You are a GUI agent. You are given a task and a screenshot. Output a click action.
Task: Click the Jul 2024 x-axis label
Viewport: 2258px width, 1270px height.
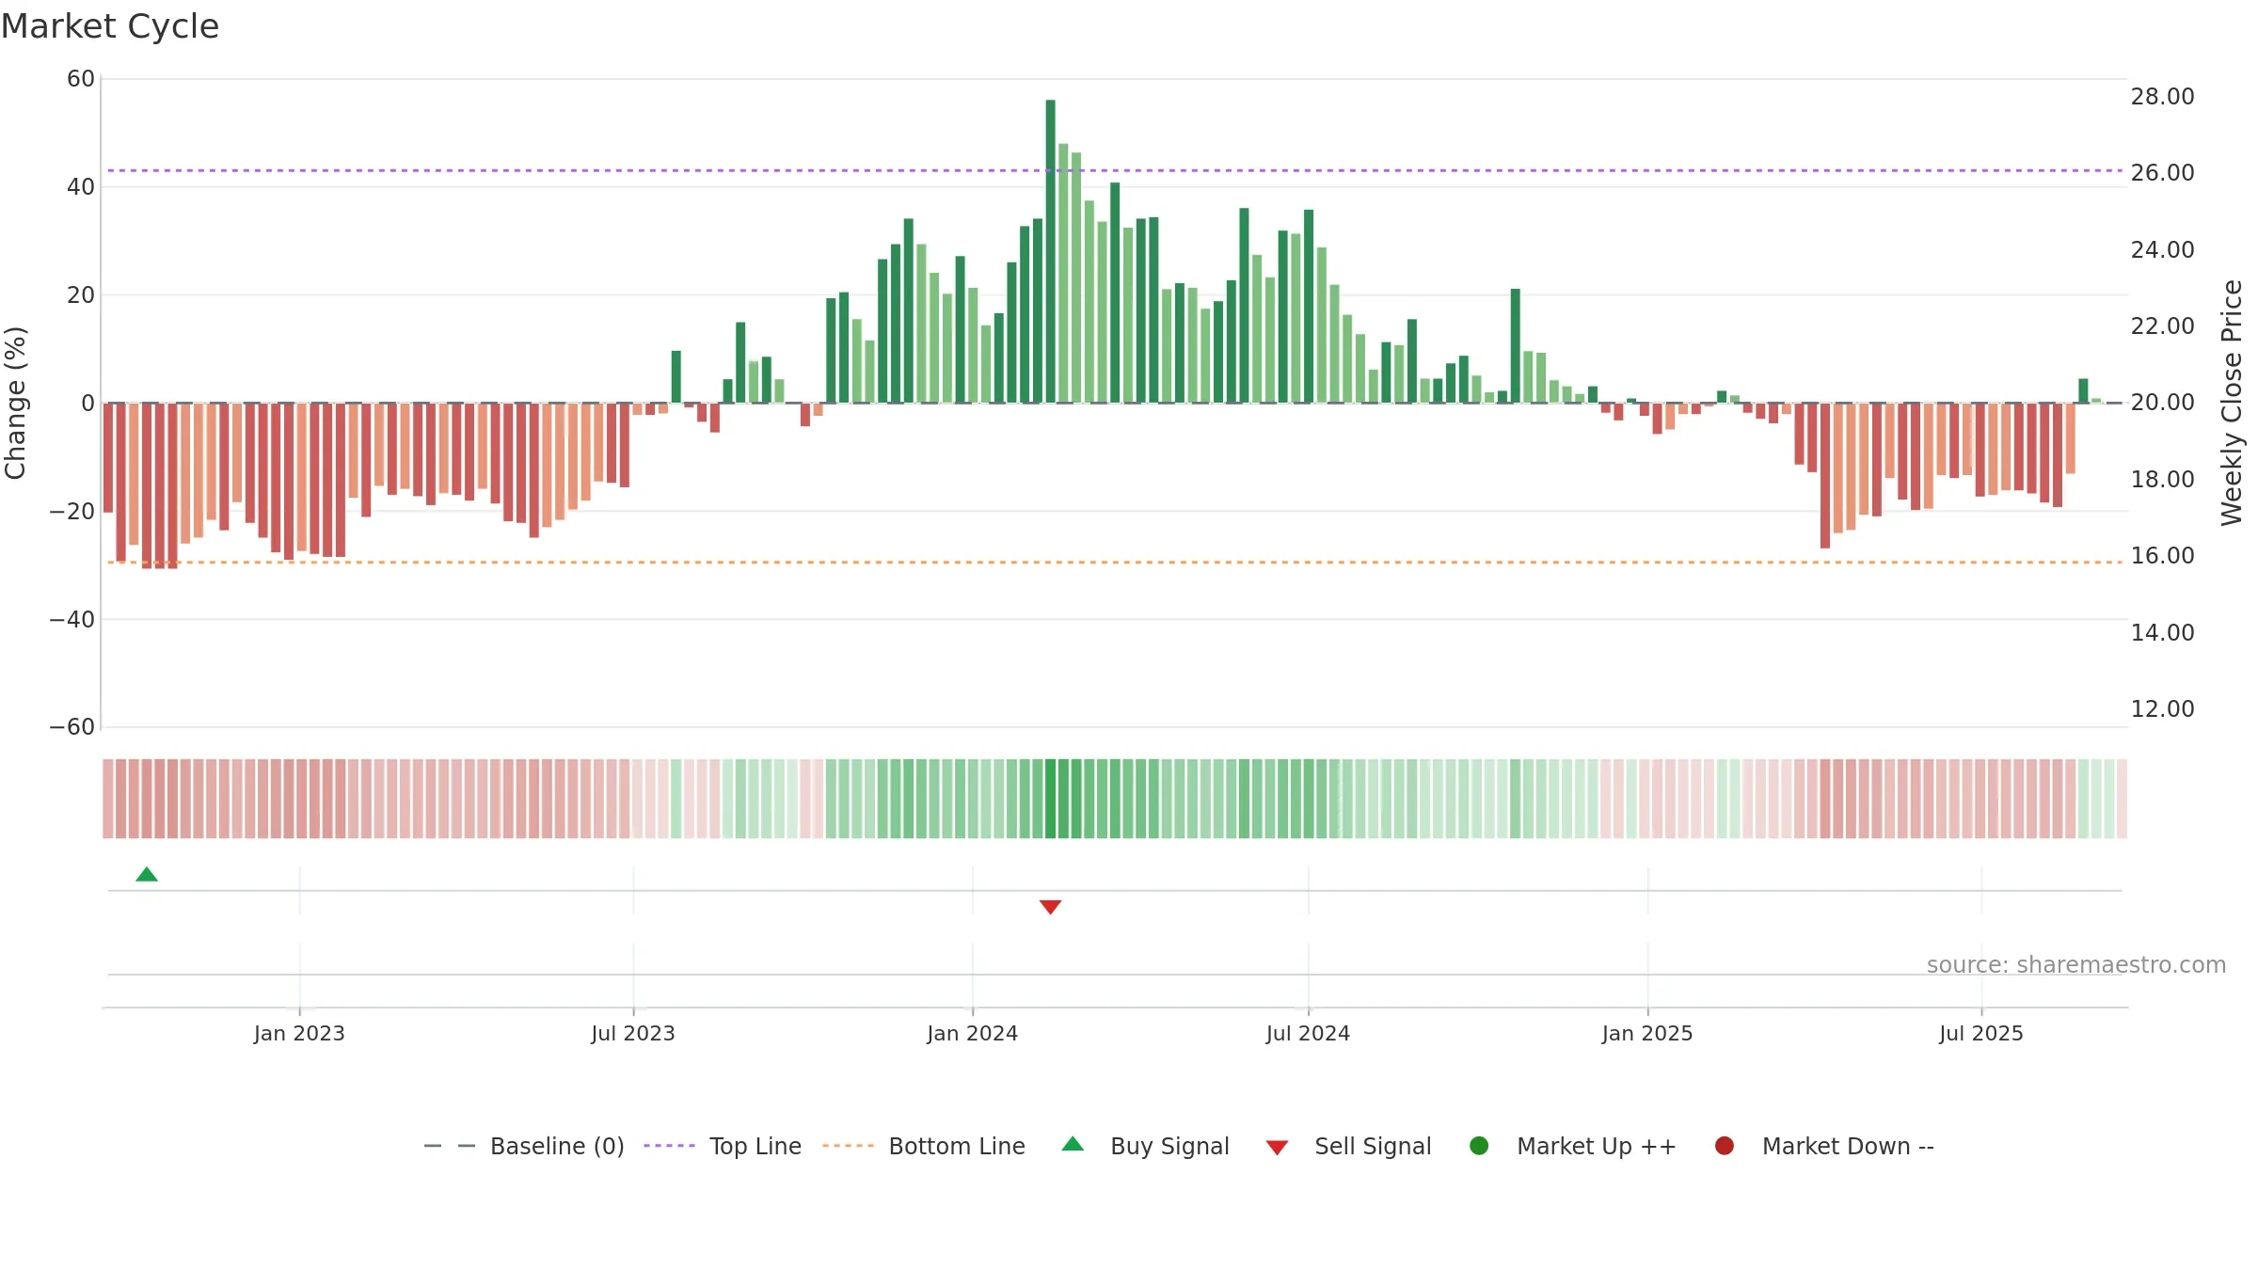point(1308,1033)
